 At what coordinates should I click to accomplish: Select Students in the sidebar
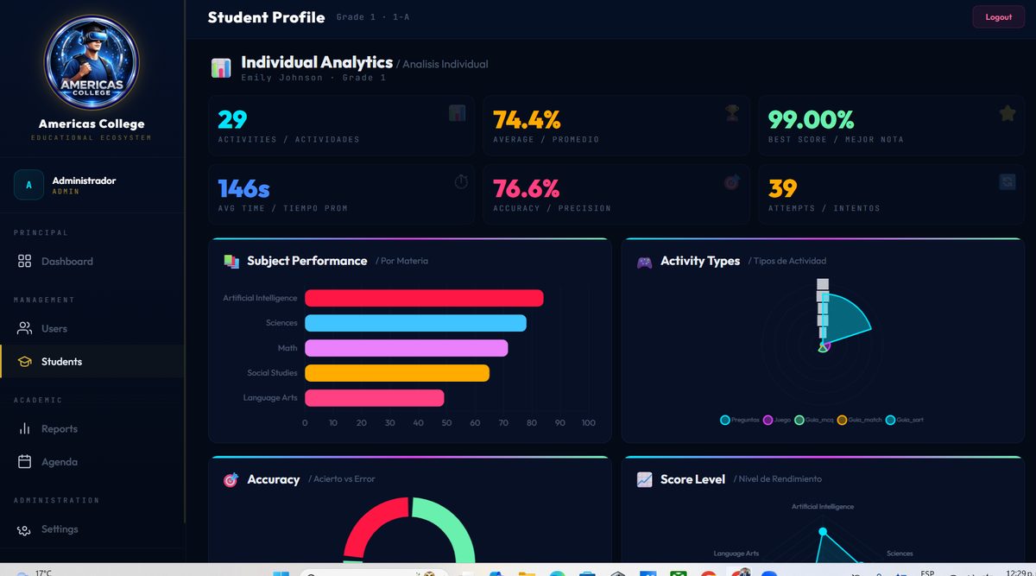click(x=92, y=362)
